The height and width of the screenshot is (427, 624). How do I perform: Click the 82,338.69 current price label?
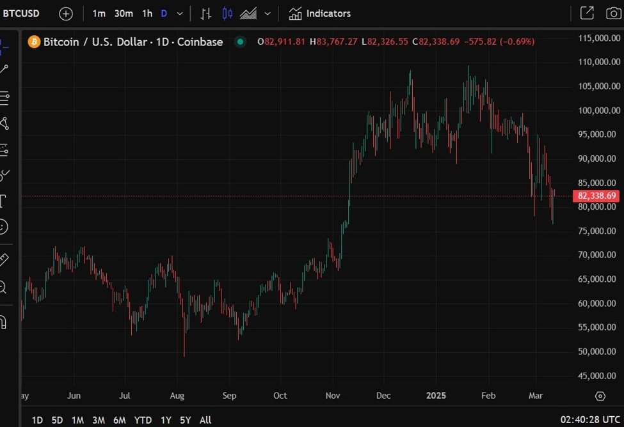click(x=597, y=196)
